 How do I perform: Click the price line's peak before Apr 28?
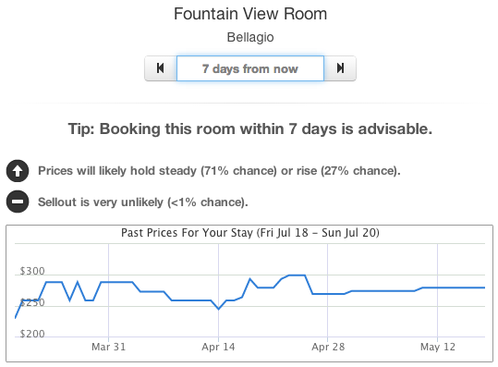tap(297, 275)
